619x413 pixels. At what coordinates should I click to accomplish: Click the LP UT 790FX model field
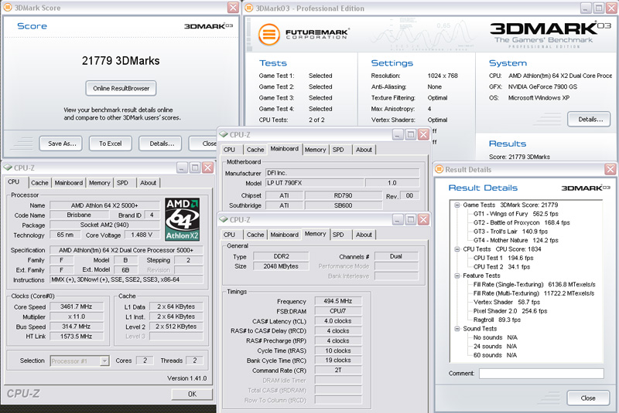[x=314, y=183]
